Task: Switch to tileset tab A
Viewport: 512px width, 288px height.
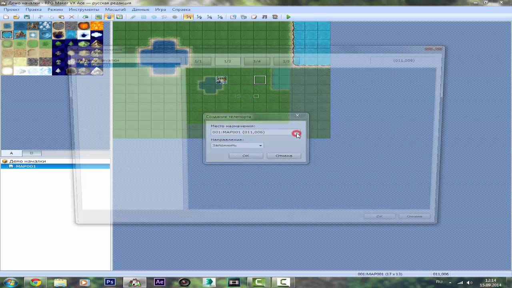Action: [x=11, y=153]
